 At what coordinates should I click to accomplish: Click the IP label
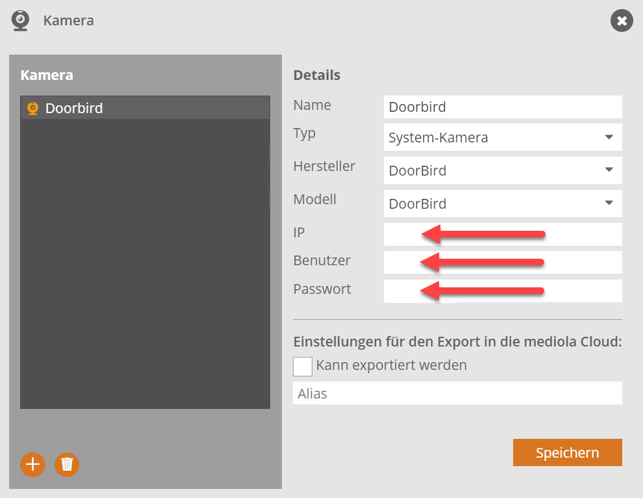(x=299, y=232)
